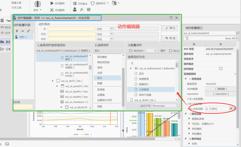This screenshot has height=147, width=241.
Task: Click the 关闭服务 stop service button
Action: coord(58,10)
